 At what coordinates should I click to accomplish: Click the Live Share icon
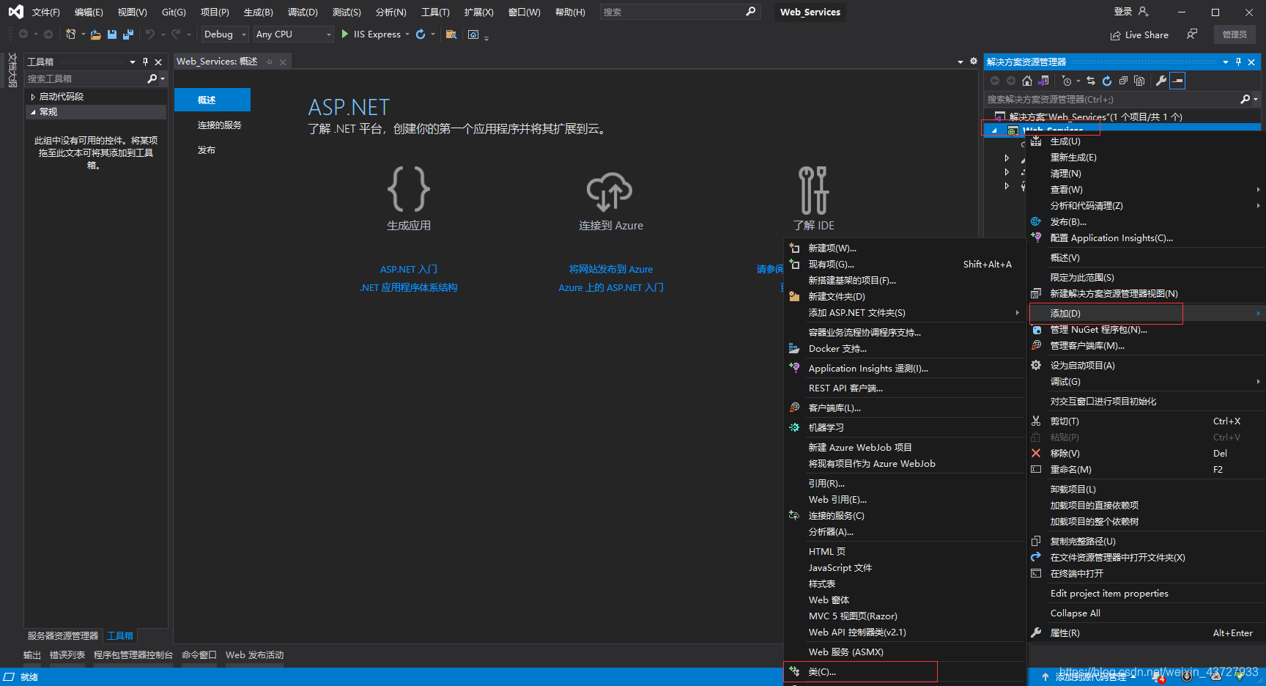(1115, 35)
